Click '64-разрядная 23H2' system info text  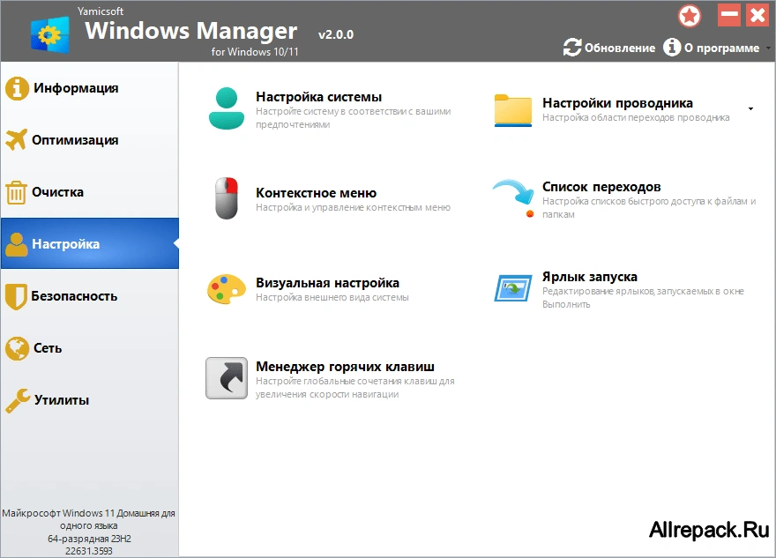click(x=89, y=539)
